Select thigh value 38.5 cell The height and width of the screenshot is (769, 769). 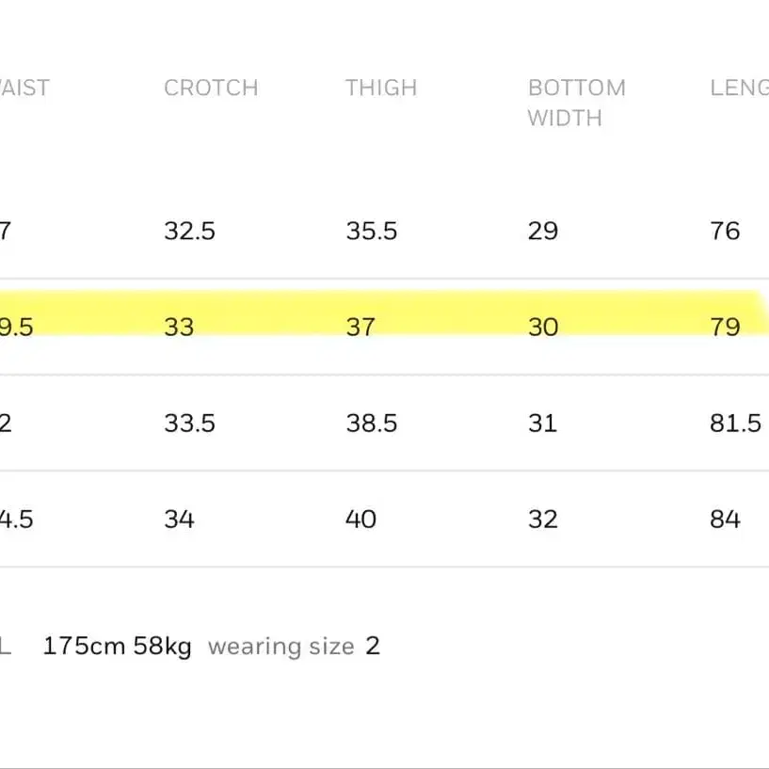[372, 424]
